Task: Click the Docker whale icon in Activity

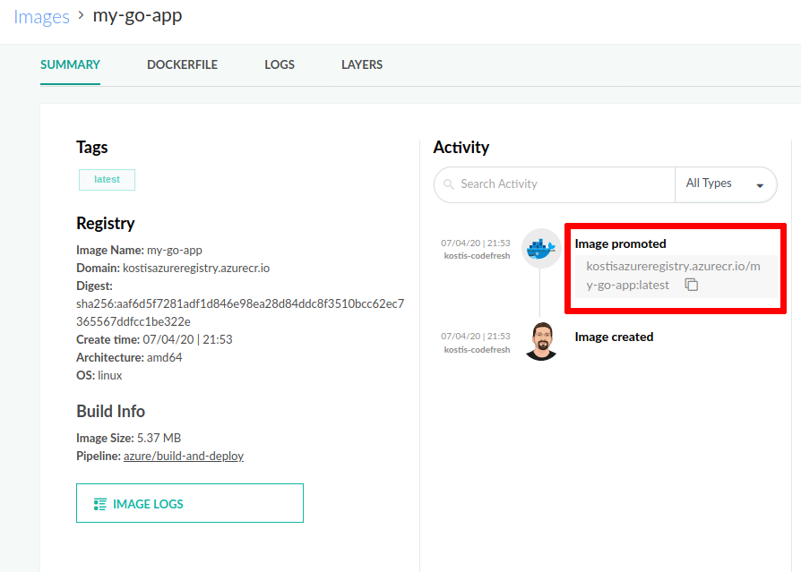Action: [540, 248]
